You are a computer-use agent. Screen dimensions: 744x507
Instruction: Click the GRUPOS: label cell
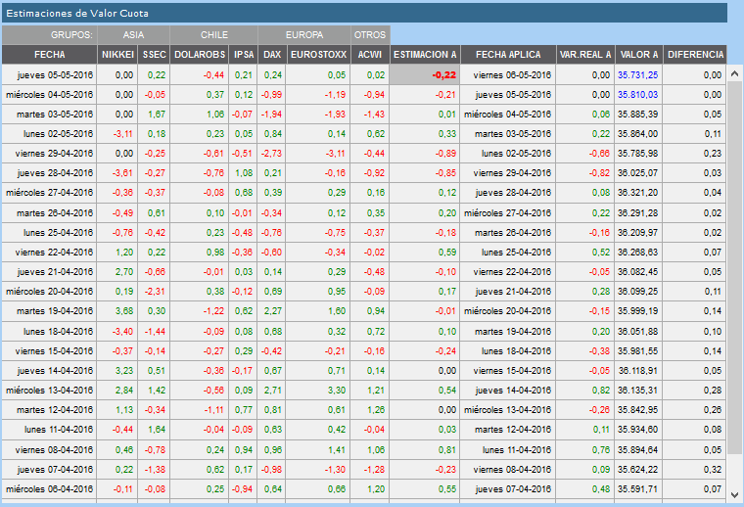click(49, 35)
